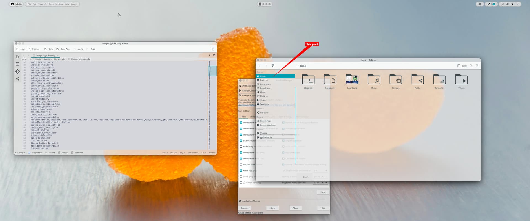530x221 pixels.
Task: Expand the system tray dropdown arrow
Action: click(x=517, y=4)
